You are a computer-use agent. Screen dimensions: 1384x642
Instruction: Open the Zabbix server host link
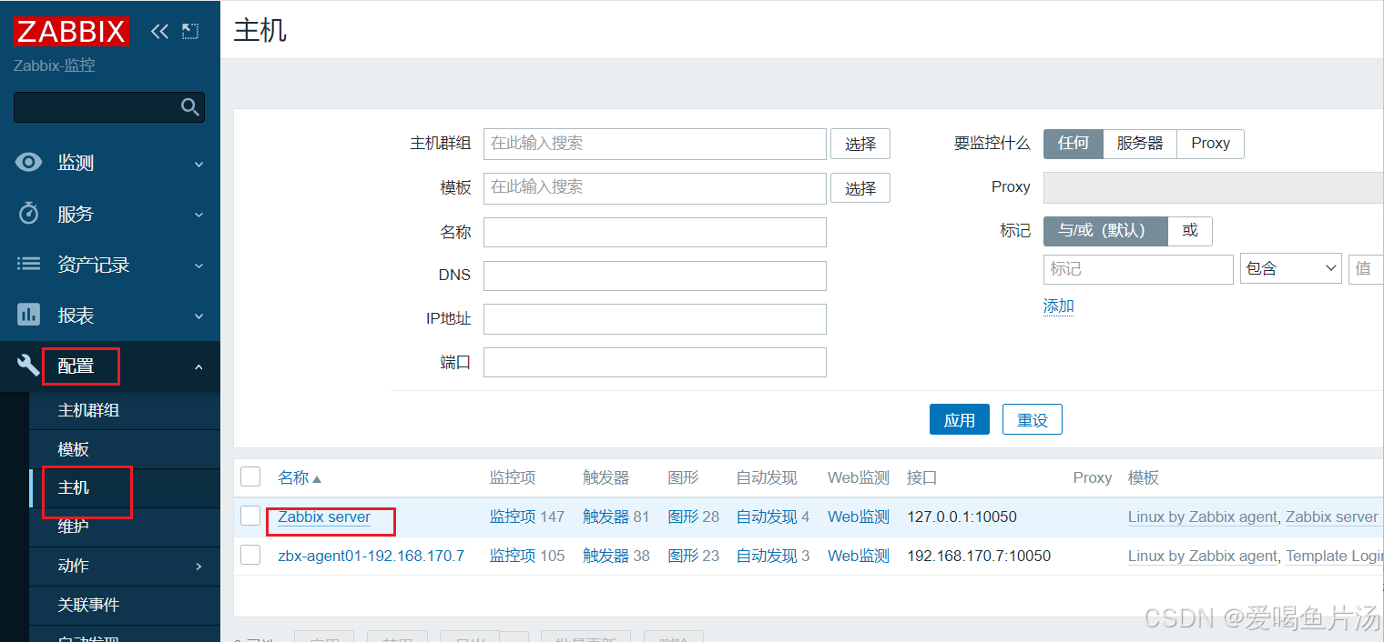click(x=324, y=517)
